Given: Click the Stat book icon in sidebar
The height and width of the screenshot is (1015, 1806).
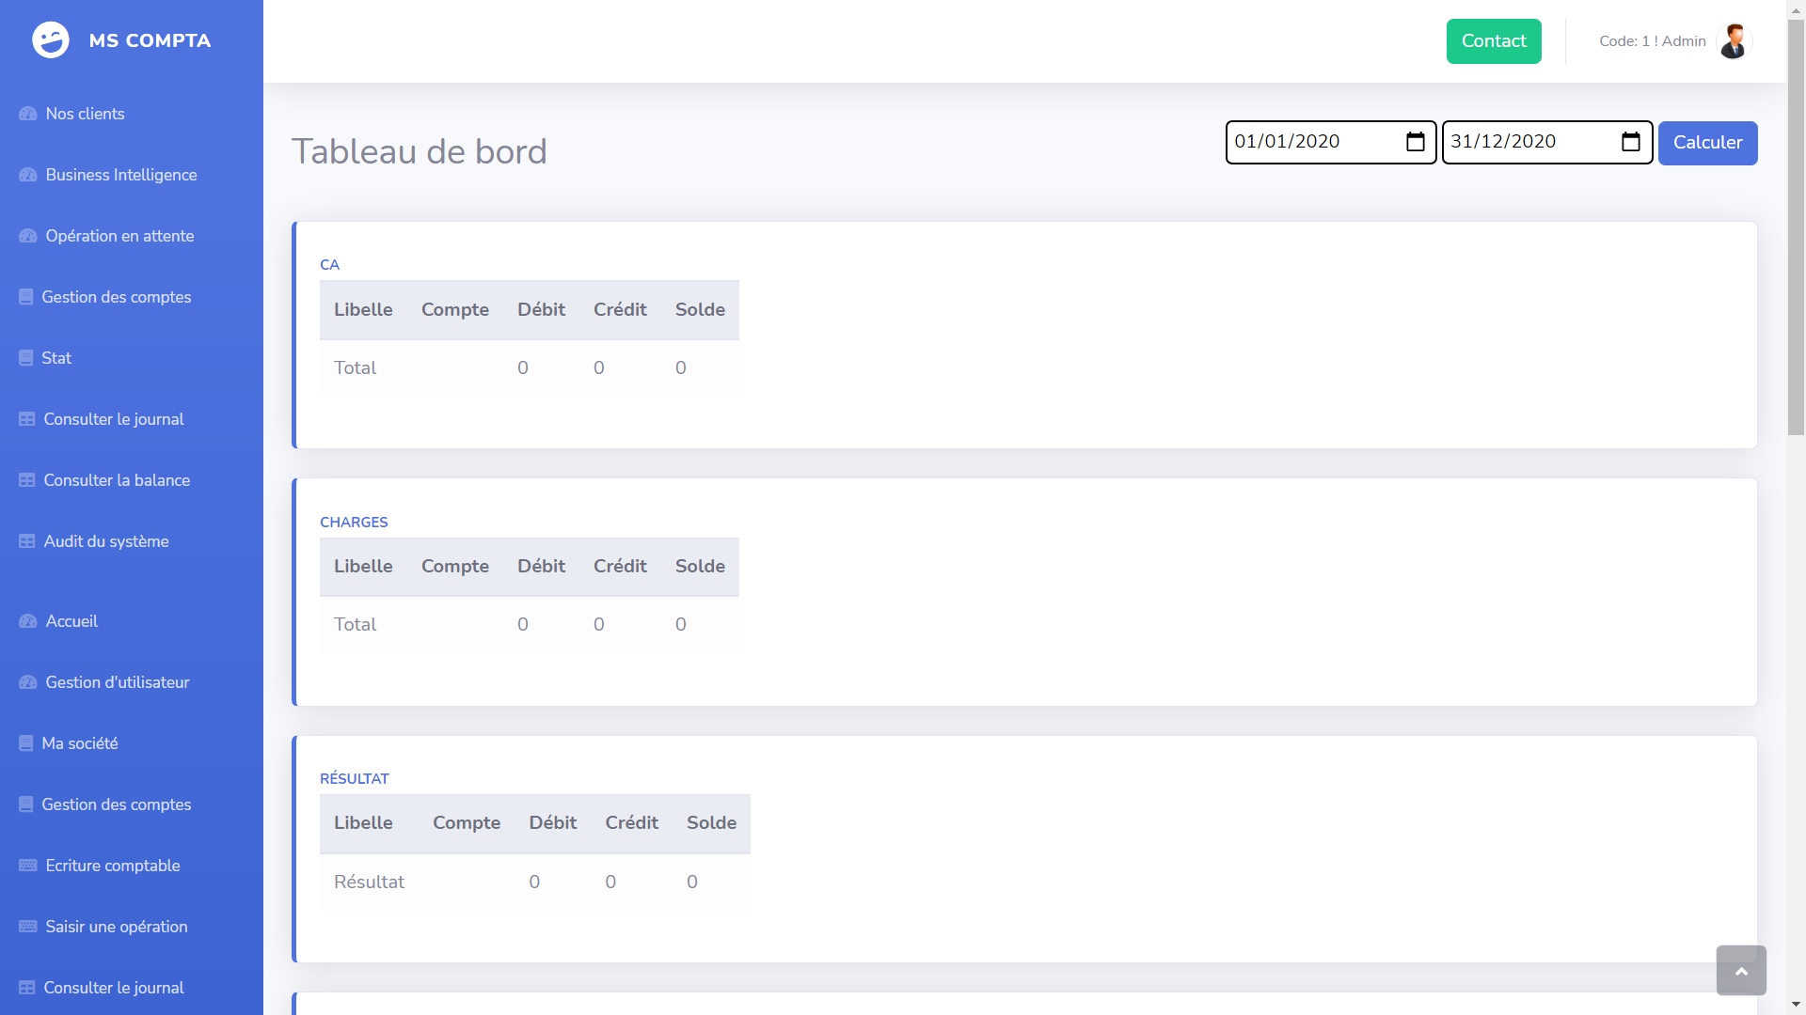Looking at the screenshot, I should (x=26, y=358).
